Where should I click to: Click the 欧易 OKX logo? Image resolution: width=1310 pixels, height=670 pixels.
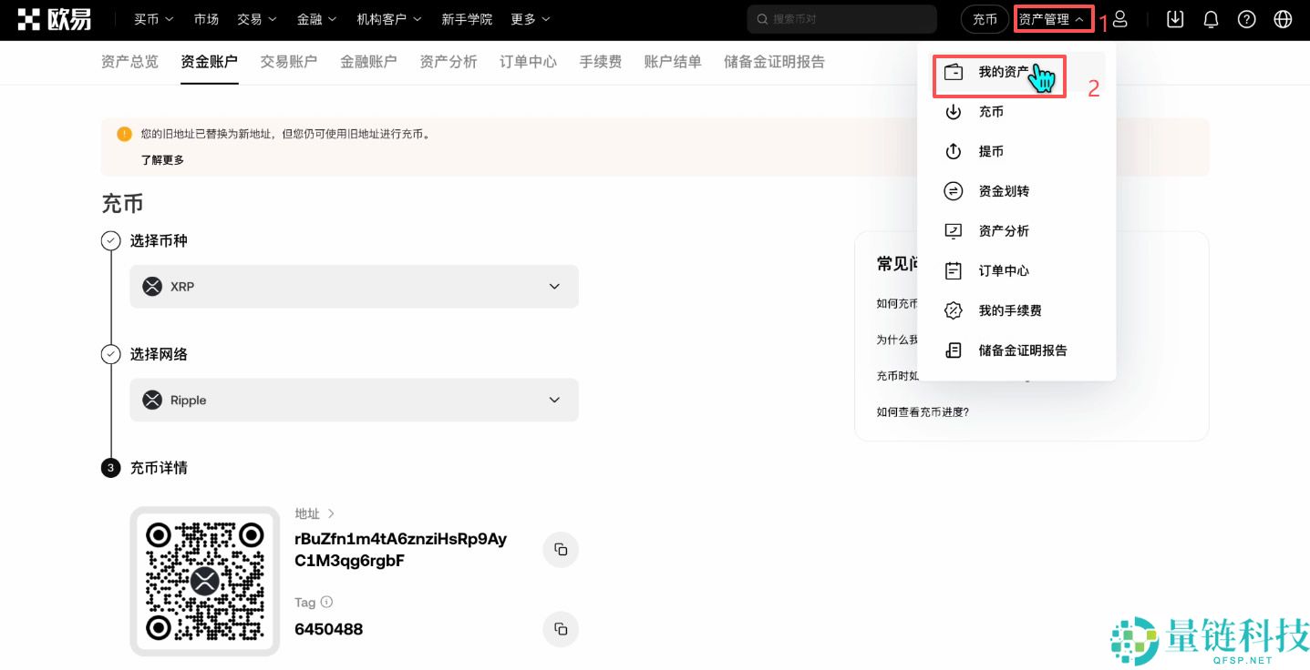[x=55, y=19]
